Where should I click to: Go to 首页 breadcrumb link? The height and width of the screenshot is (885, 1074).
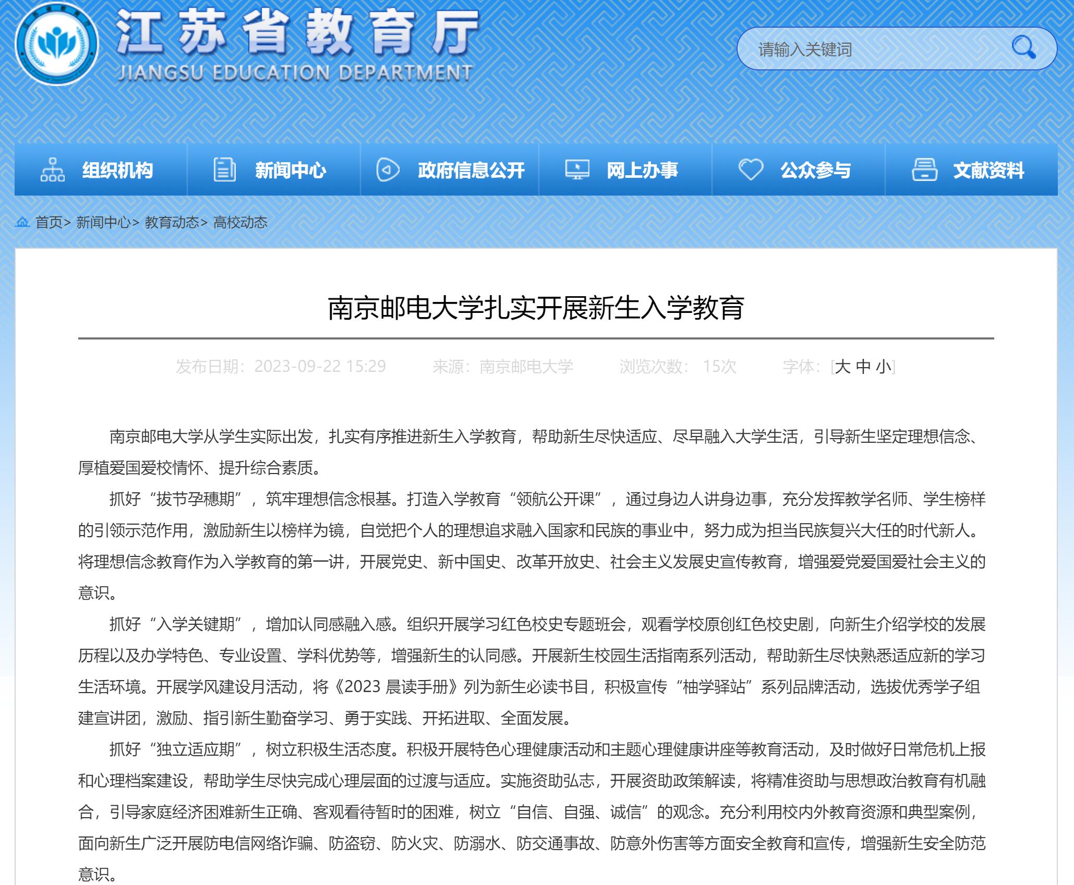coord(49,223)
